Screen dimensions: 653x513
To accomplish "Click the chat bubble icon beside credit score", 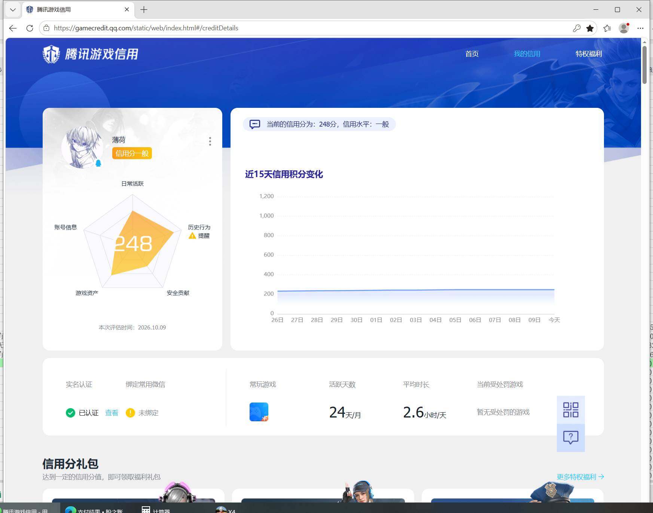I will (255, 124).
